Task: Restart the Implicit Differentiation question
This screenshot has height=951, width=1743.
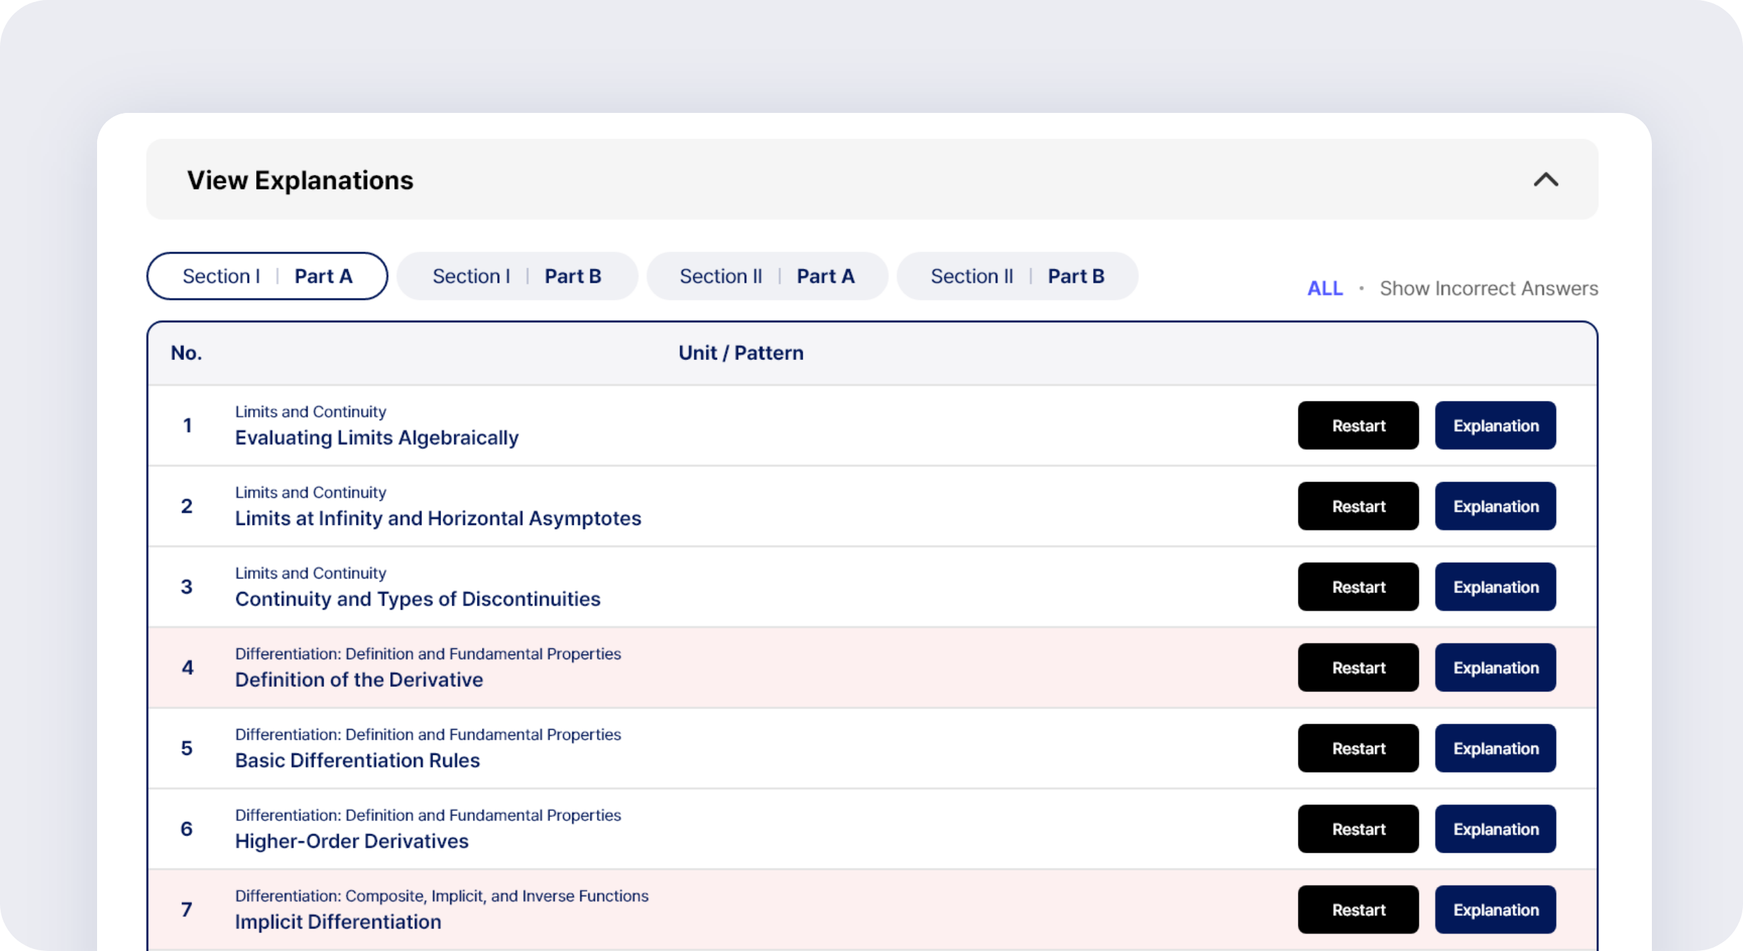Action: pyautogui.click(x=1357, y=909)
